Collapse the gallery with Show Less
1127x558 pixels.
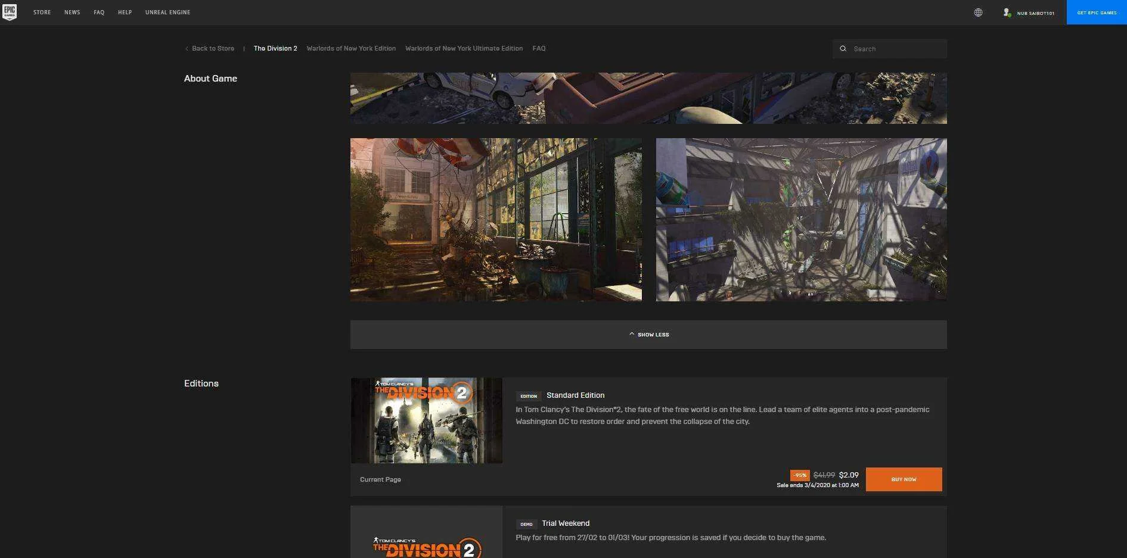(648, 335)
